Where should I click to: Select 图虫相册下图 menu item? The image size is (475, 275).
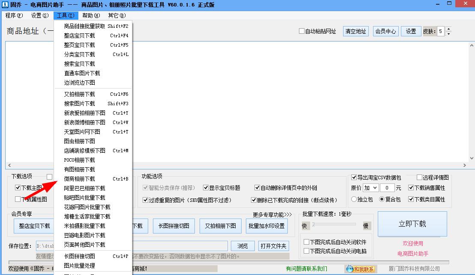[93, 141]
